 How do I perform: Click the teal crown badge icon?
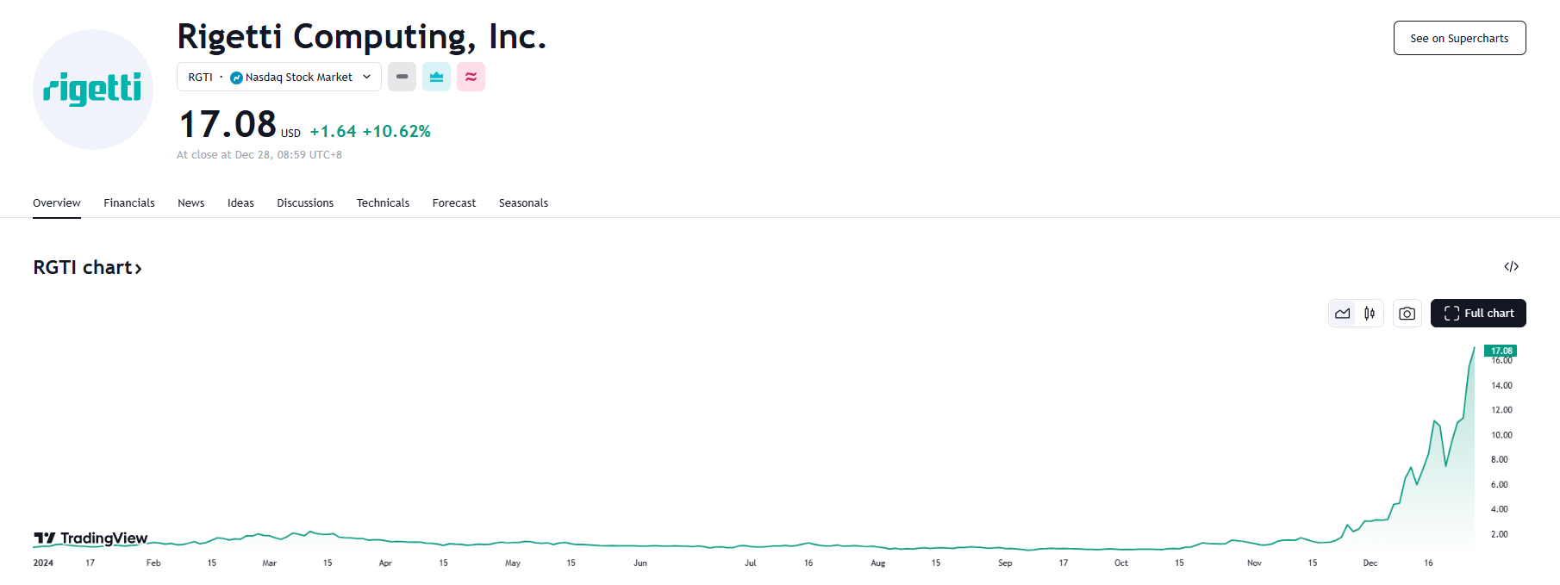pos(436,77)
